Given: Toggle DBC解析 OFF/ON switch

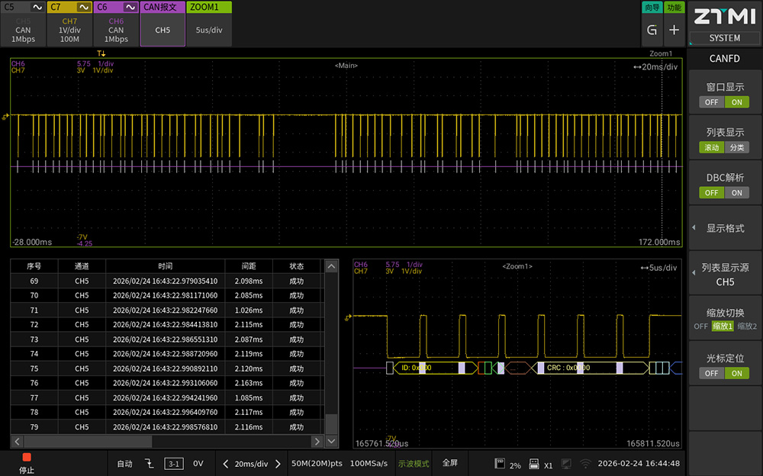Looking at the screenshot, I should pos(724,192).
